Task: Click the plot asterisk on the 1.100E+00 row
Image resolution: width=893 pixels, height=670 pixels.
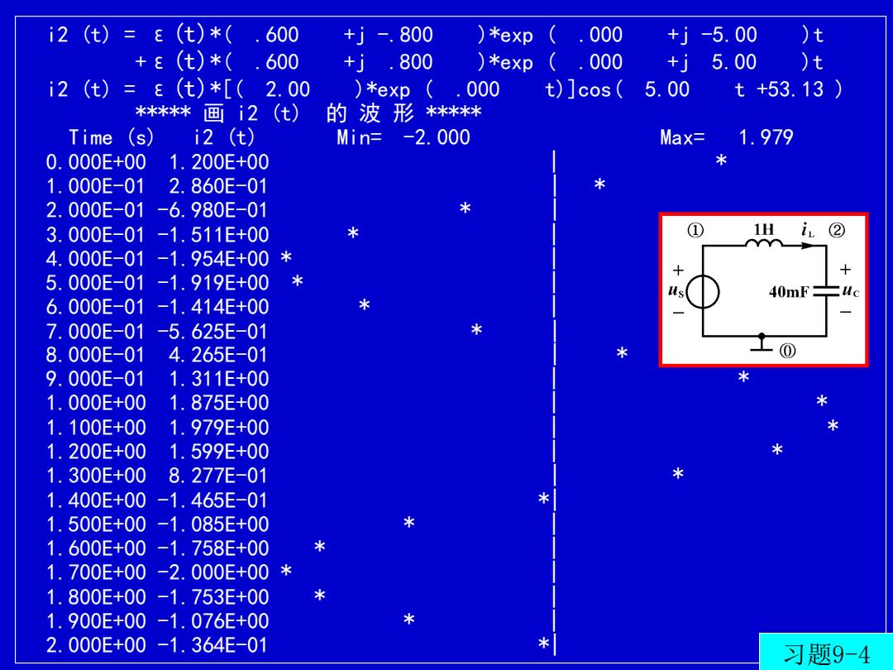Action: tap(833, 426)
